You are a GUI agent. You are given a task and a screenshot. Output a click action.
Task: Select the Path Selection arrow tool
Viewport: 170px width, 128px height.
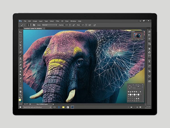point(20,85)
